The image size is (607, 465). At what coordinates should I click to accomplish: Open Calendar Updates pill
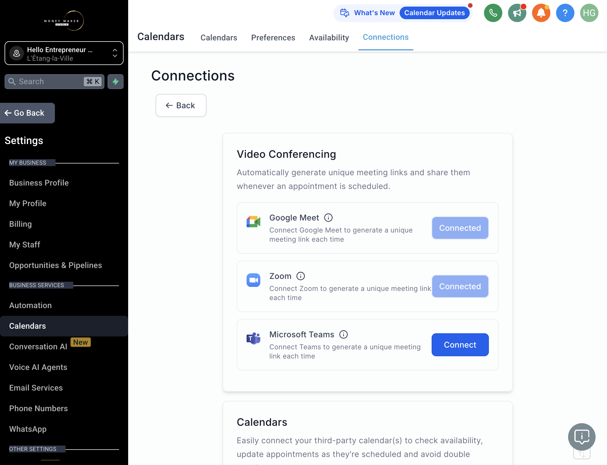(x=435, y=13)
